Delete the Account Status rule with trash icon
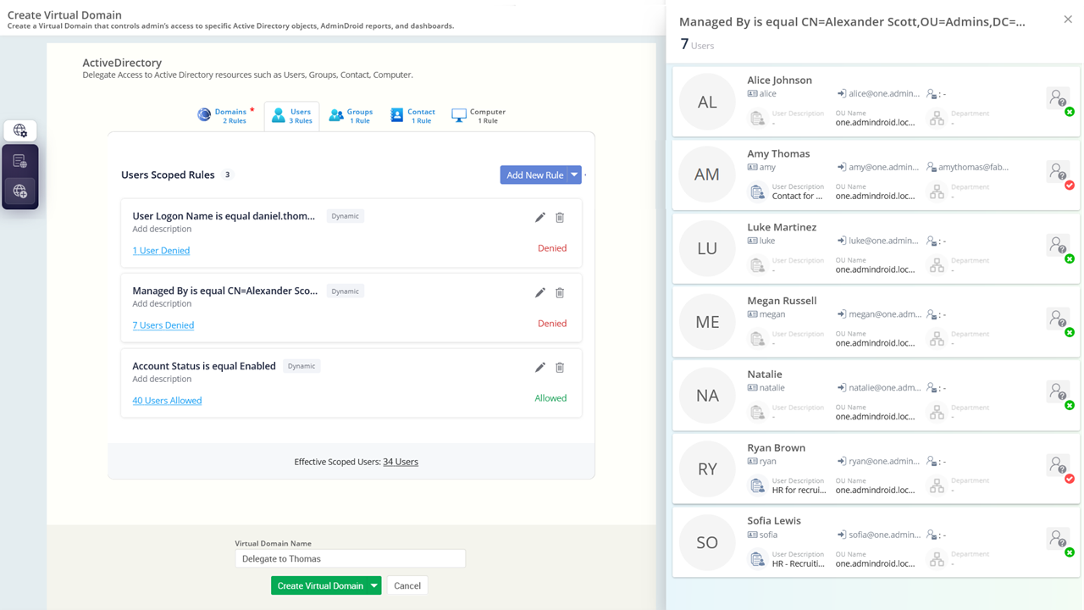Screen dimensions: 1084x610 pos(560,368)
